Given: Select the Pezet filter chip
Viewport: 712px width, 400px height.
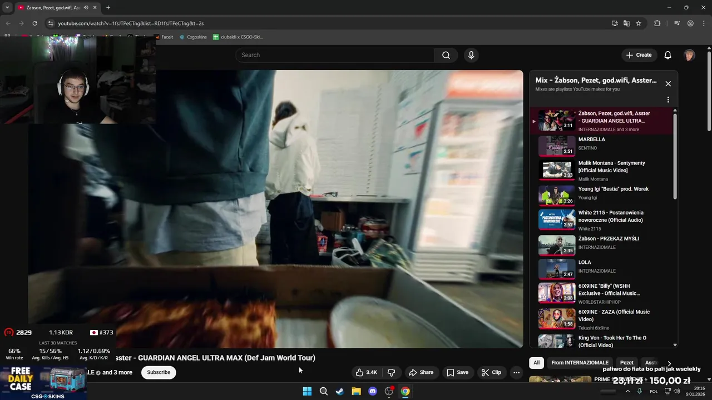Looking at the screenshot, I should click(x=627, y=363).
